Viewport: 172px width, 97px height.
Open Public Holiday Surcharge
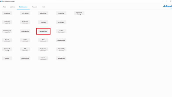[61, 49]
